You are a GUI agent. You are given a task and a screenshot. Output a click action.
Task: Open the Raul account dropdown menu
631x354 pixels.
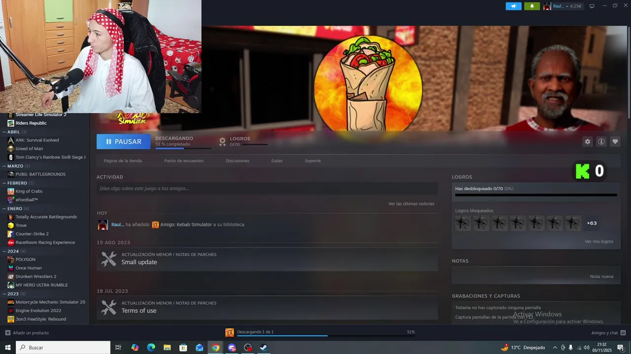562,6
